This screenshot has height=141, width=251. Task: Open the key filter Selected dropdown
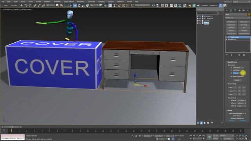tap(227, 136)
